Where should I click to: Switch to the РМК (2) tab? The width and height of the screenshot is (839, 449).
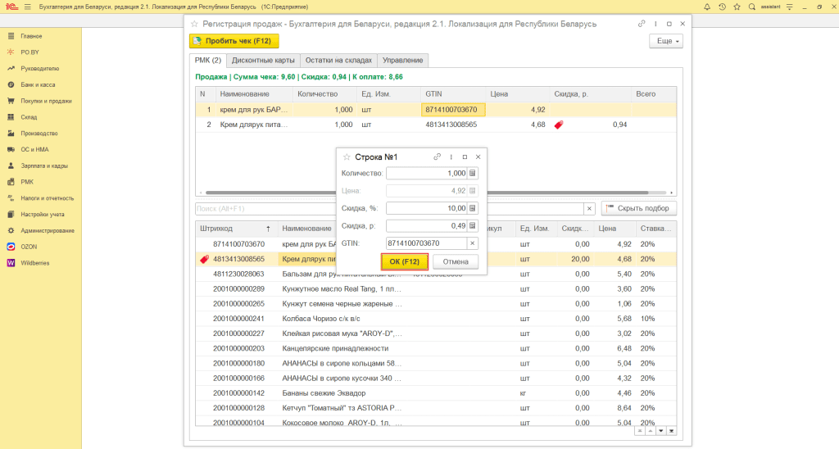pos(207,60)
